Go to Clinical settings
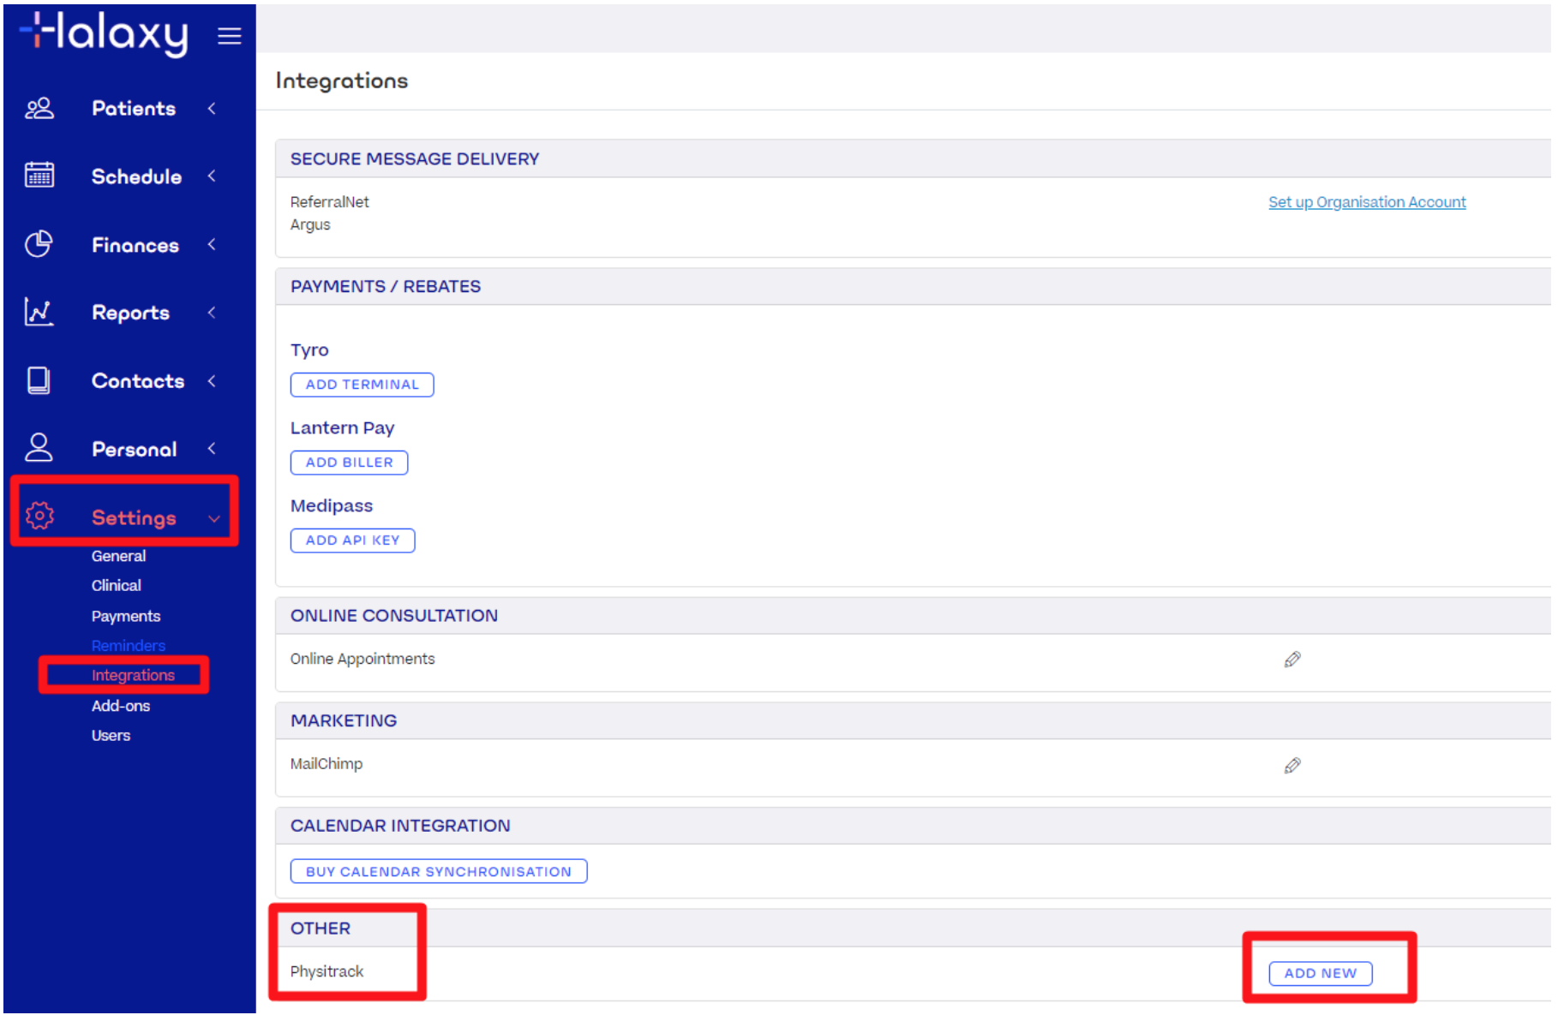1558x1021 pixels. pos(116,585)
